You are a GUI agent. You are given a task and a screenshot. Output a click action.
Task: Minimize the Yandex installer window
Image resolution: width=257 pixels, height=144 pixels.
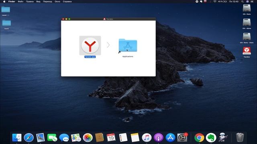pyautogui.click(x=66, y=19)
